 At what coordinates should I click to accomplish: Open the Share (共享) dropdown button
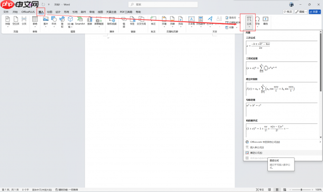point(315,12)
